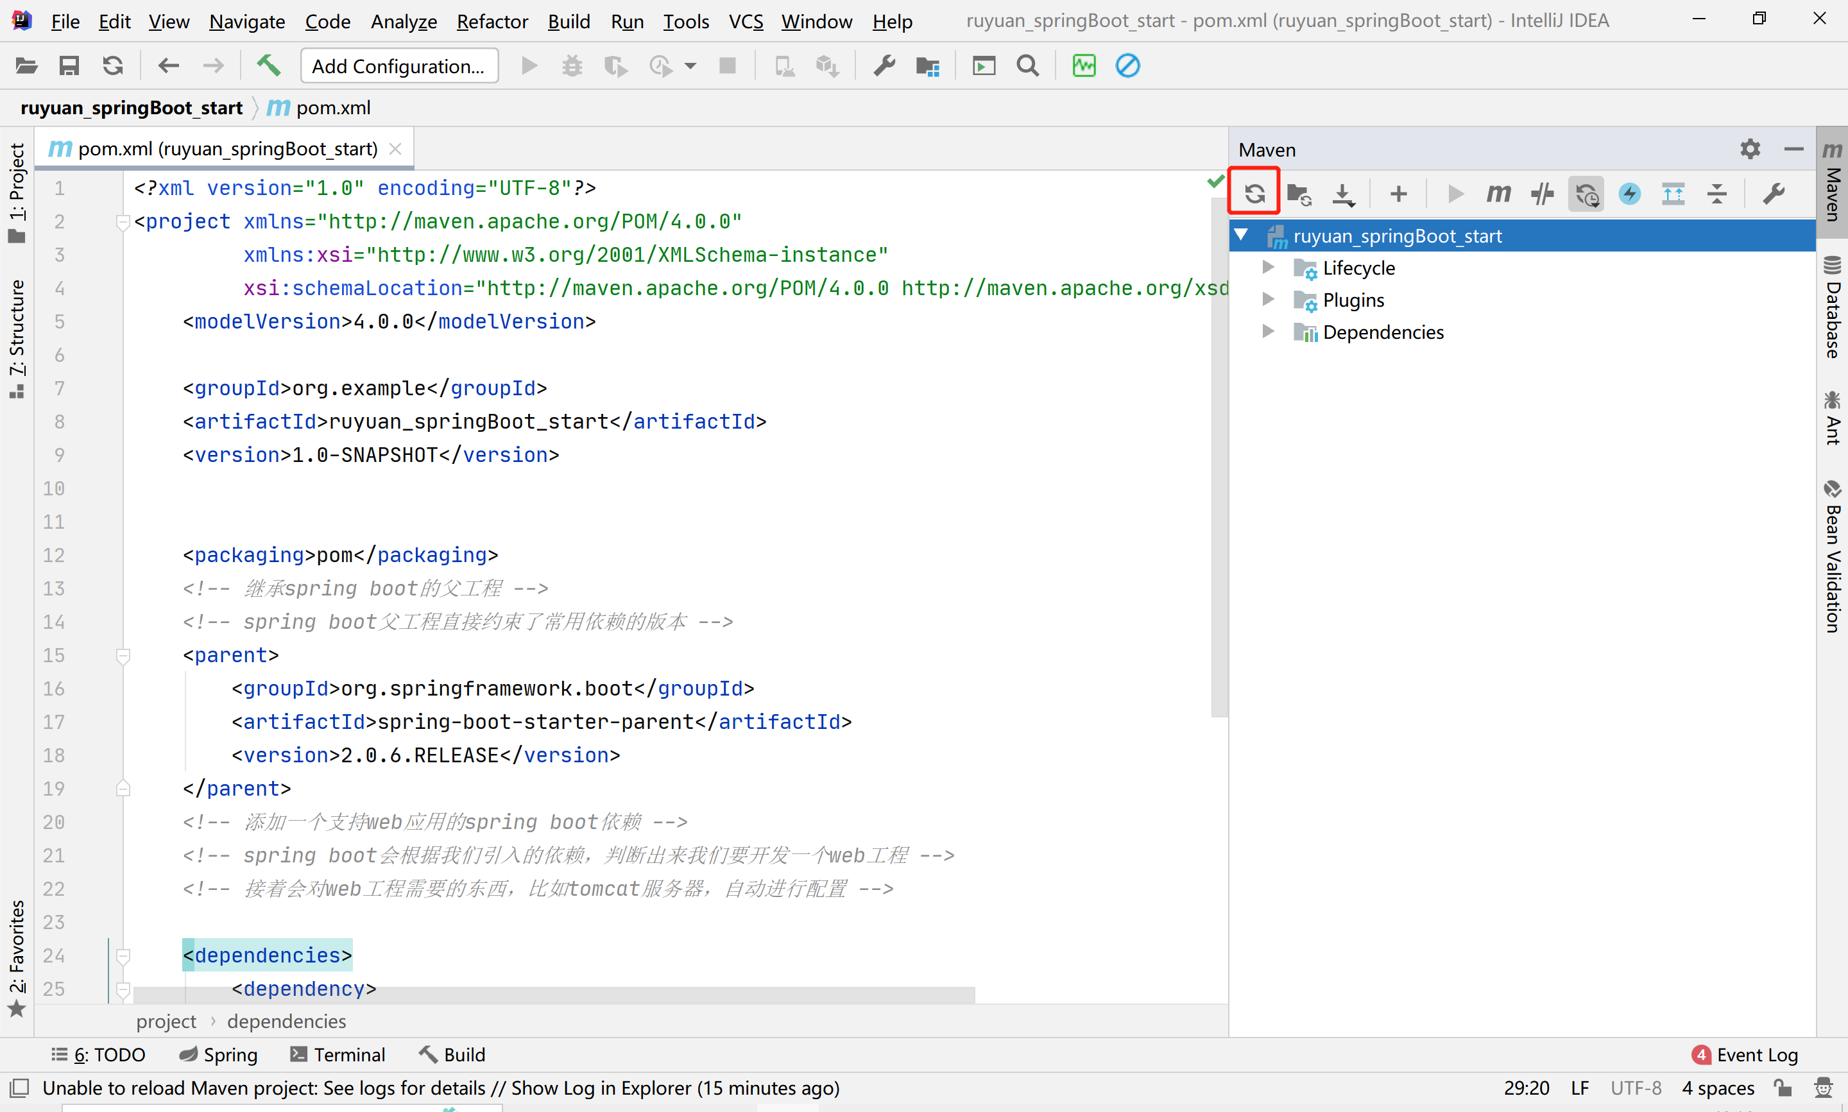Click the Add Maven Projects plus icon
Image resolution: width=1848 pixels, height=1112 pixels.
[x=1398, y=194]
